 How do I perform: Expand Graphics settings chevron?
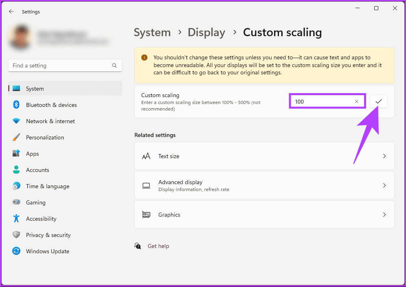[x=384, y=215]
